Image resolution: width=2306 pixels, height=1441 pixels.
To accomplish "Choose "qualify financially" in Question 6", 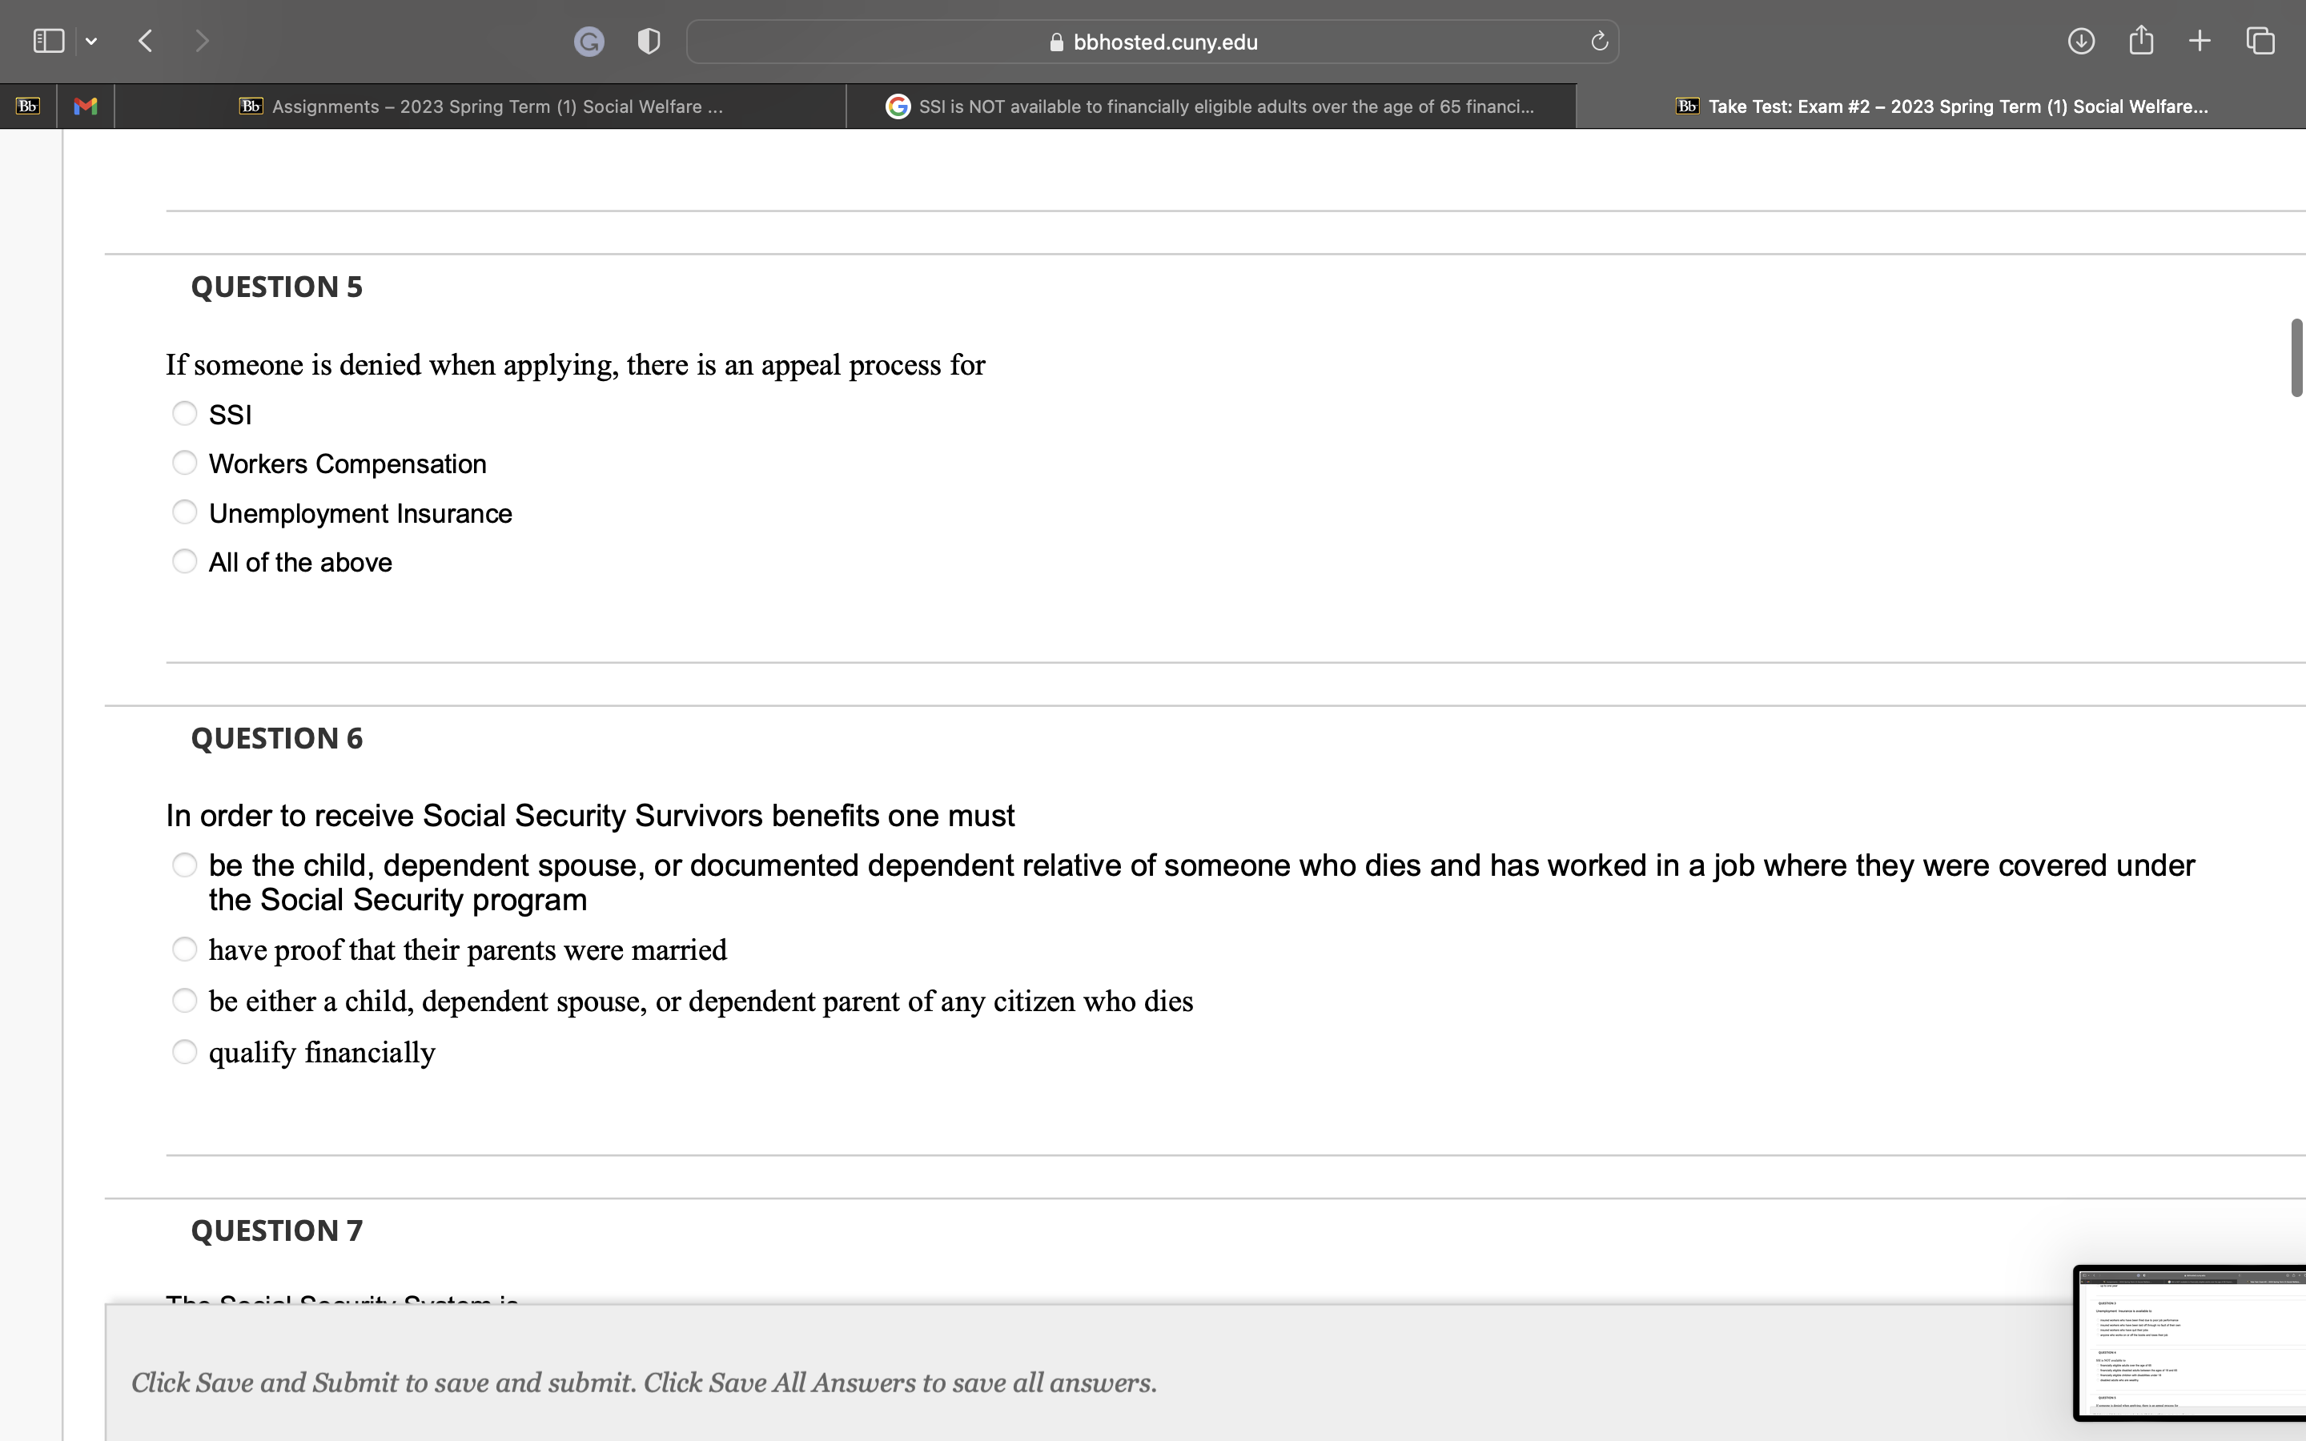I will [x=185, y=1050].
